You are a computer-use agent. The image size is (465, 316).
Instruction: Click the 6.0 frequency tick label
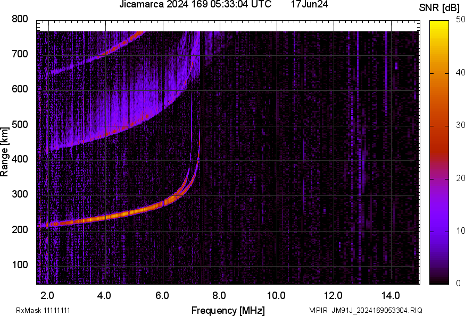click(x=162, y=296)
